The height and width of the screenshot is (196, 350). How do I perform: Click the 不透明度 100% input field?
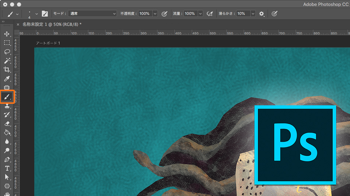[145, 14]
